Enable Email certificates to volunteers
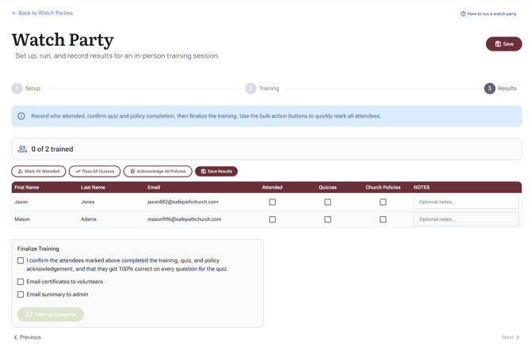 tap(21, 282)
